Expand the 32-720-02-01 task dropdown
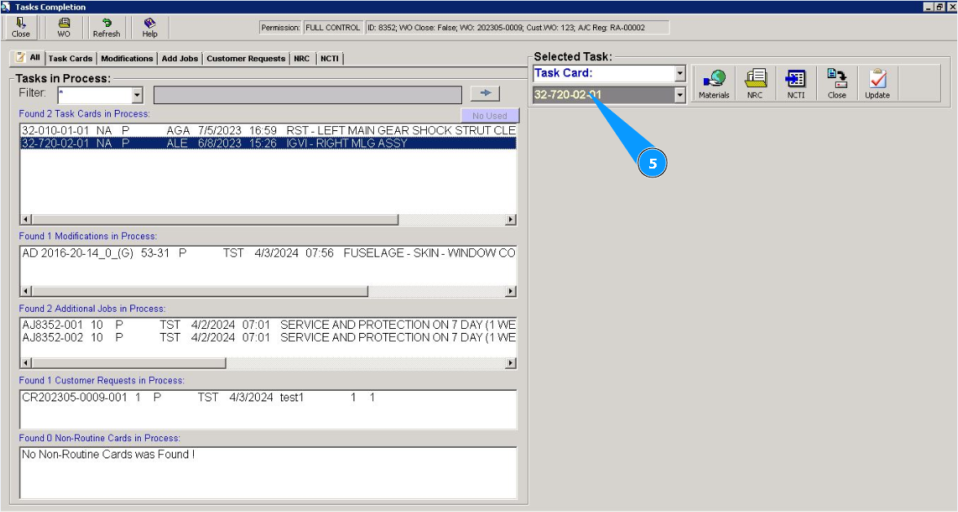This screenshot has height=512, width=958. (x=680, y=94)
